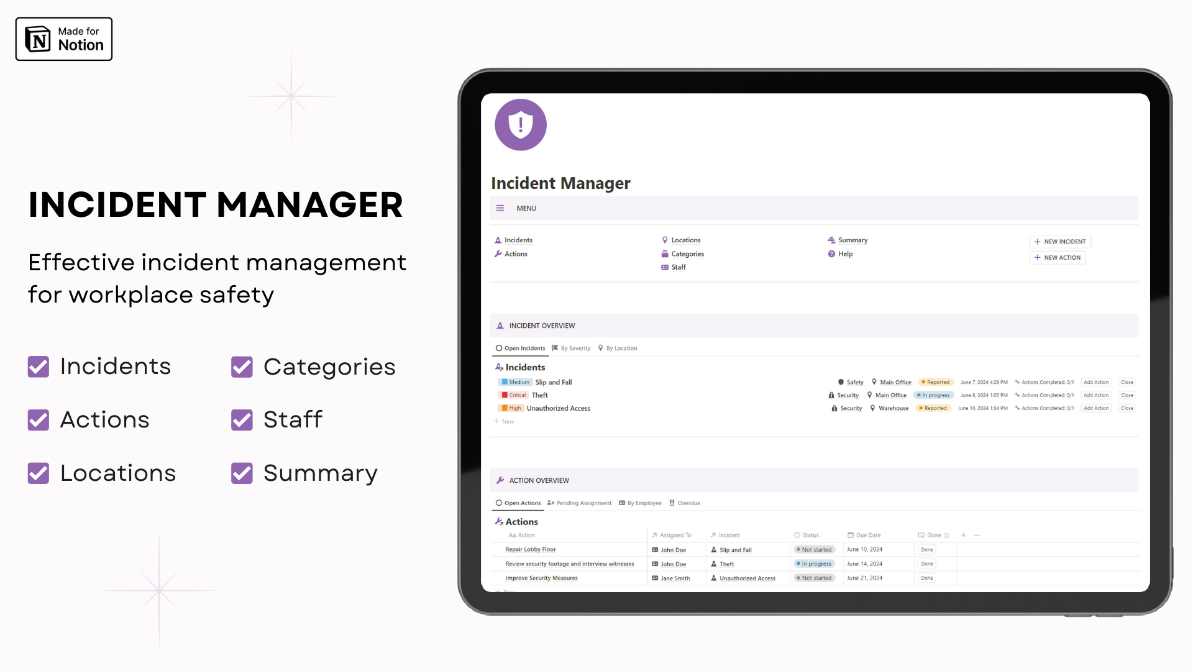Click the Incident Overview warning icon

[x=500, y=326]
